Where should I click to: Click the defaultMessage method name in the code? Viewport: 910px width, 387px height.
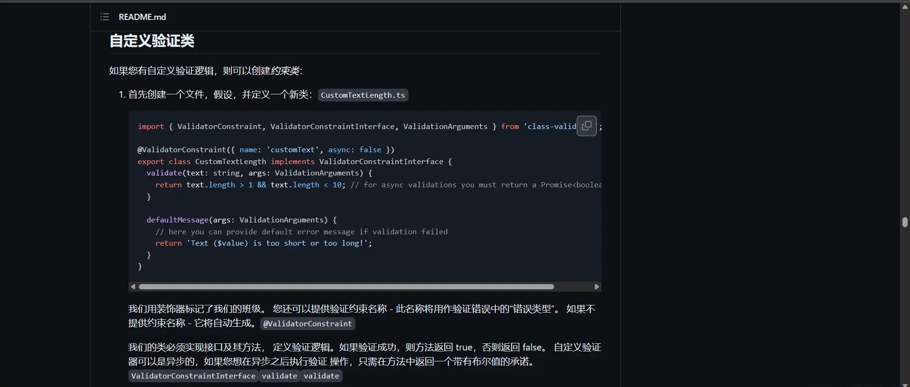pyautogui.click(x=177, y=220)
